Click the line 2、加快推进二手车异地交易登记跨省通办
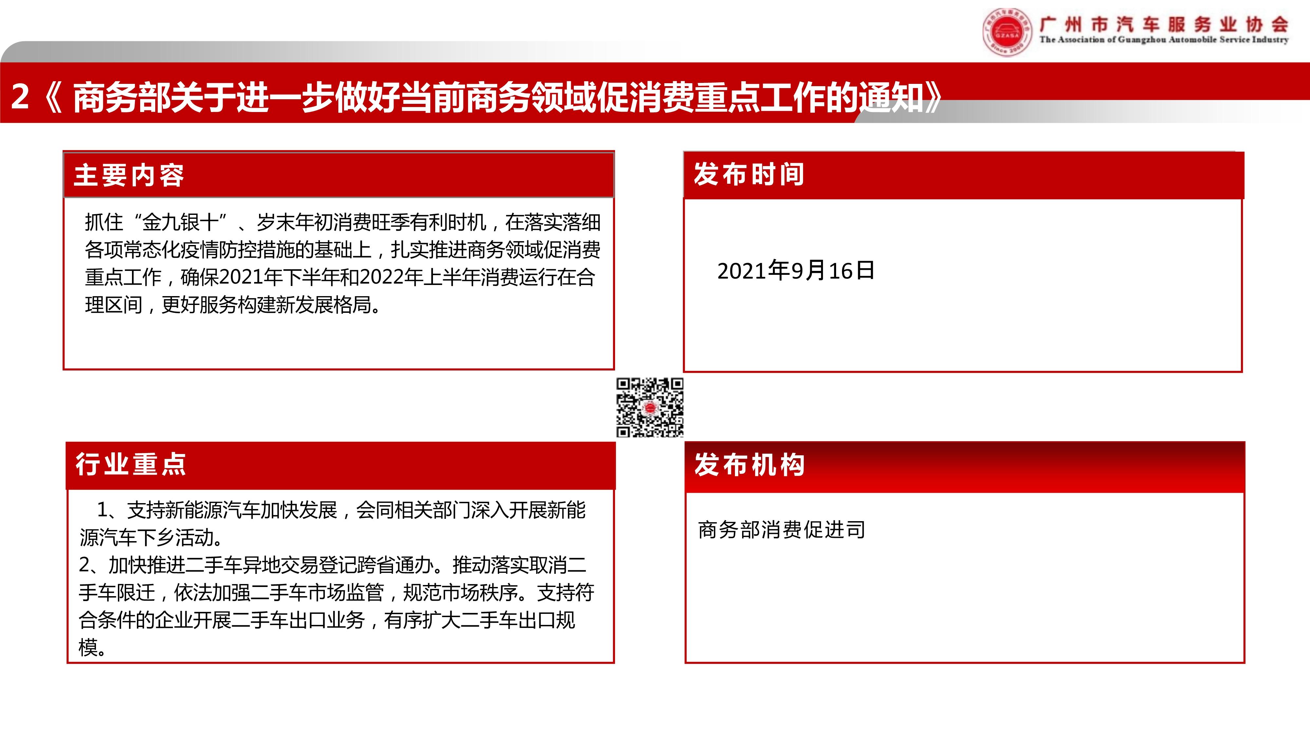The image size is (1310, 737). (x=333, y=565)
